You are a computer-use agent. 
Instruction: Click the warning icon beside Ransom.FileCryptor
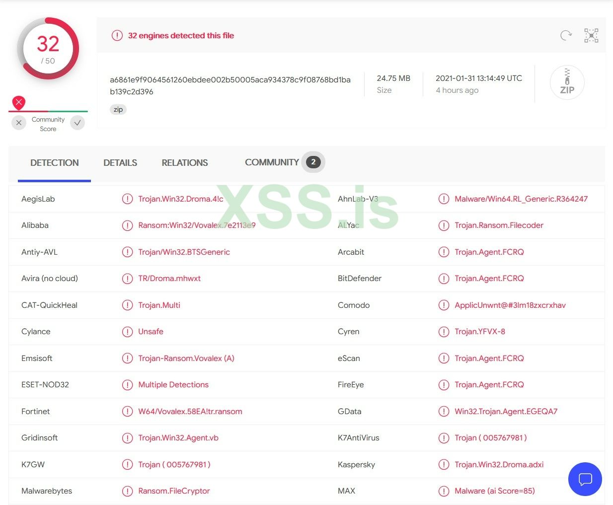point(127,491)
